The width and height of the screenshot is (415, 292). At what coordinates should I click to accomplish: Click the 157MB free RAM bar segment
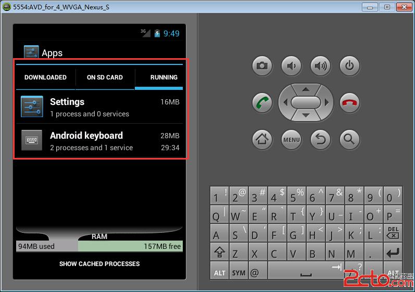[x=131, y=246]
